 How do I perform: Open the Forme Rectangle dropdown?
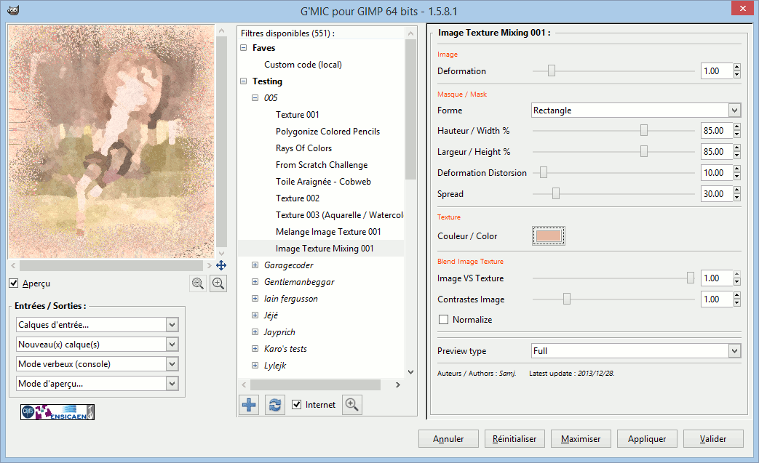click(x=636, y=110)
